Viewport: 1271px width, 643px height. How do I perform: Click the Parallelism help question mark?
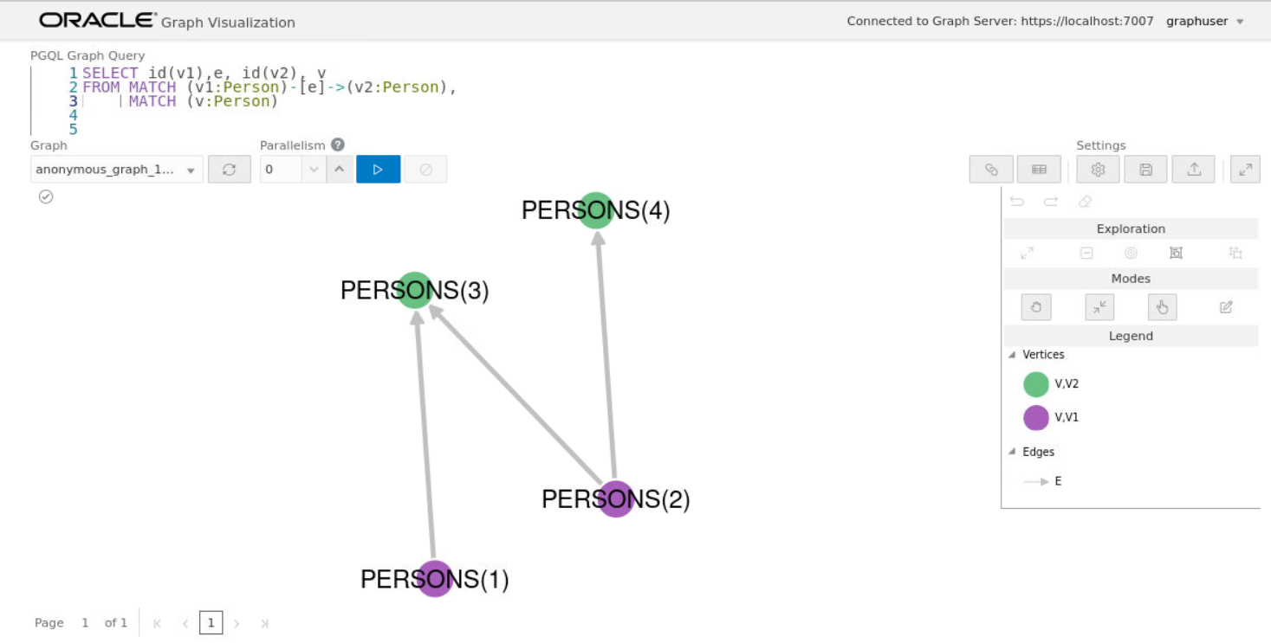(x=338, y=145)
